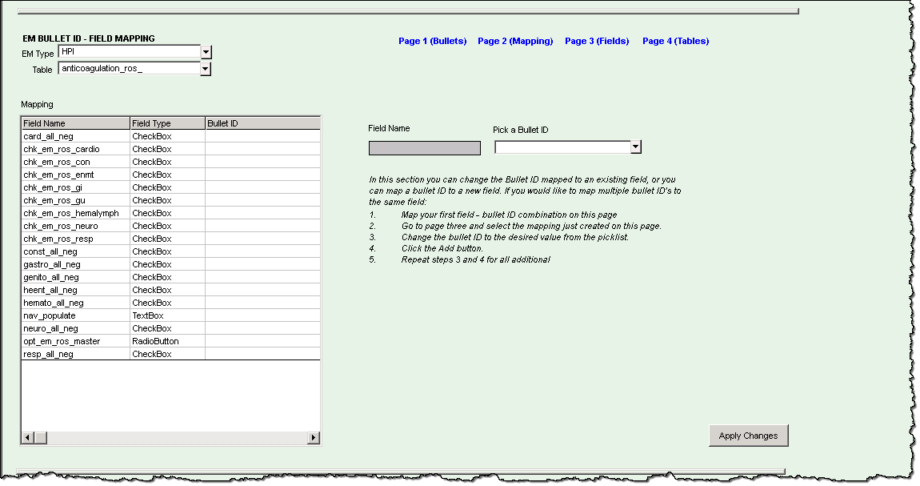Select the card_all_neg row

170,136
